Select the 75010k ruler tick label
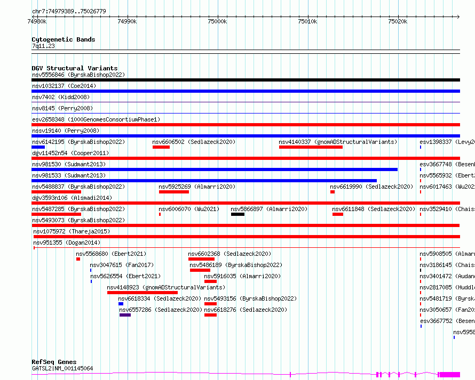Viewport: 475px width, 380px height. 307,21
